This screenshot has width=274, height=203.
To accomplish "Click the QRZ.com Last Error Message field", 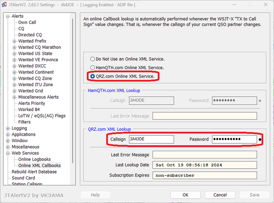I will pyautogui.click(x=205, y=155).
